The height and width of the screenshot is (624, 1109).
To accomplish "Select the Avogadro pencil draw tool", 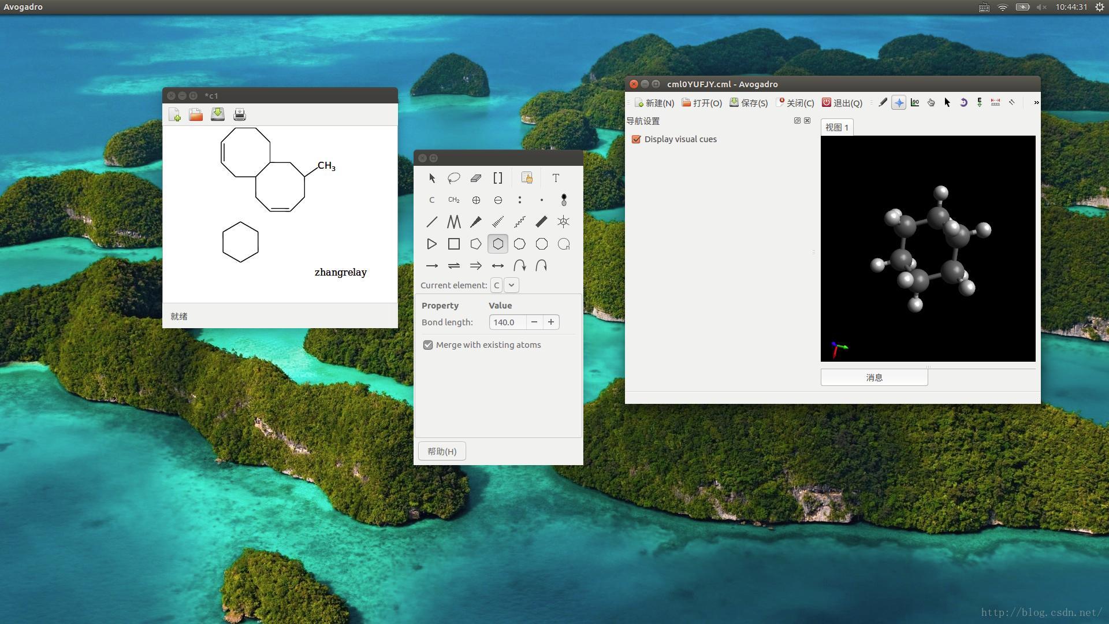I will tap(883, 103).
